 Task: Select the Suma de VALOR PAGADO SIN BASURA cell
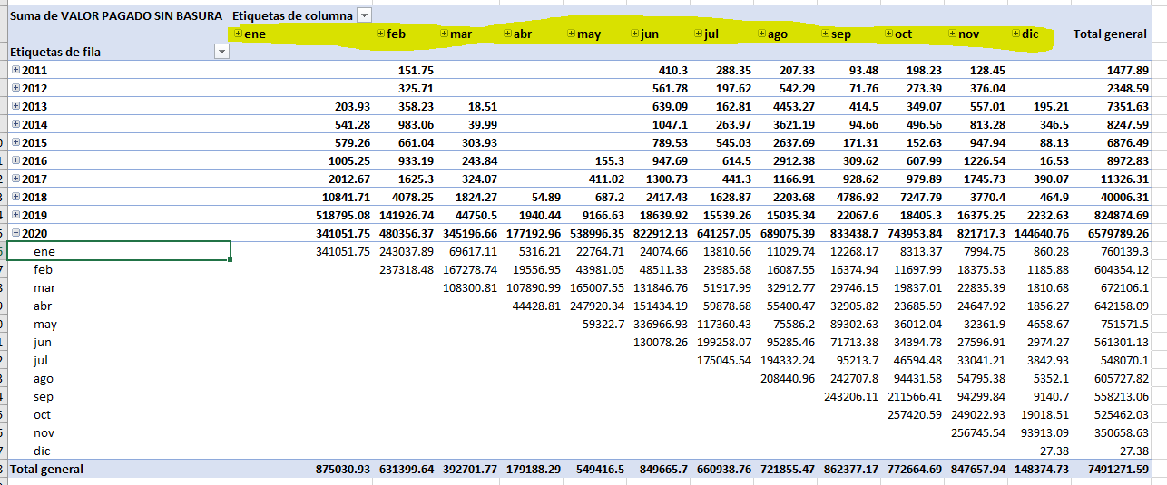(x=116, y=15)
